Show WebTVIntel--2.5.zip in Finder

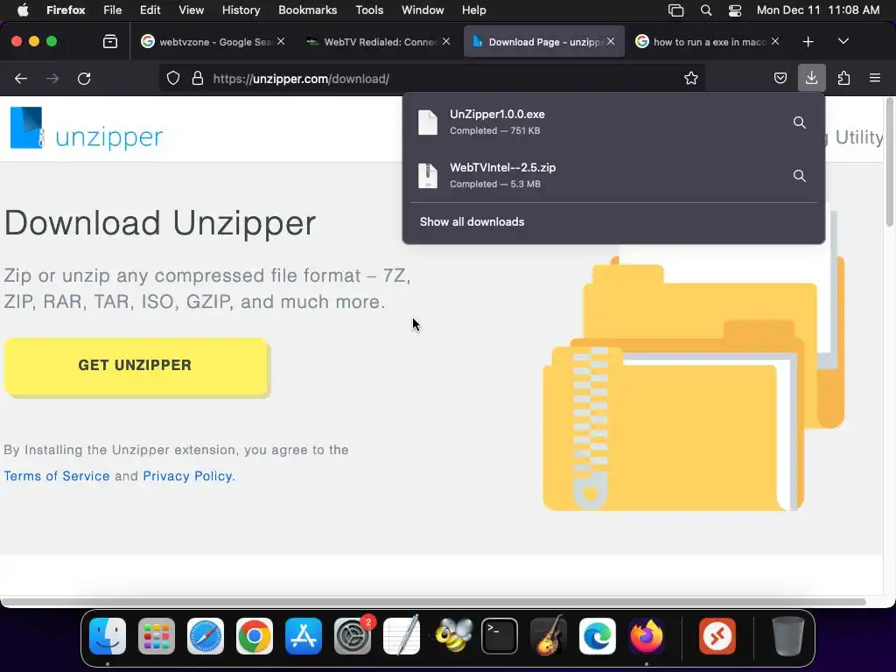(x=800, y=175)
